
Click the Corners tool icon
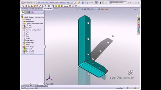click(x=49, y=6)
